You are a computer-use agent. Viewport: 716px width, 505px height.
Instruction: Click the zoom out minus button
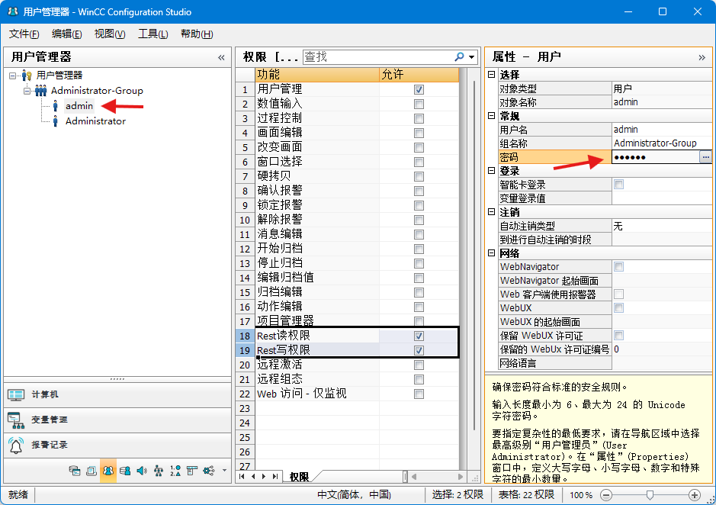(x=606, y=495)
